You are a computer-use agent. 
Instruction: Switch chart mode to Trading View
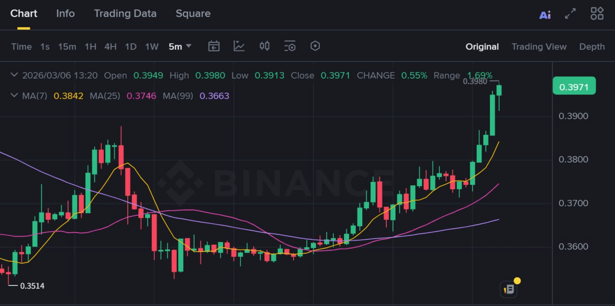coord(539,47)
